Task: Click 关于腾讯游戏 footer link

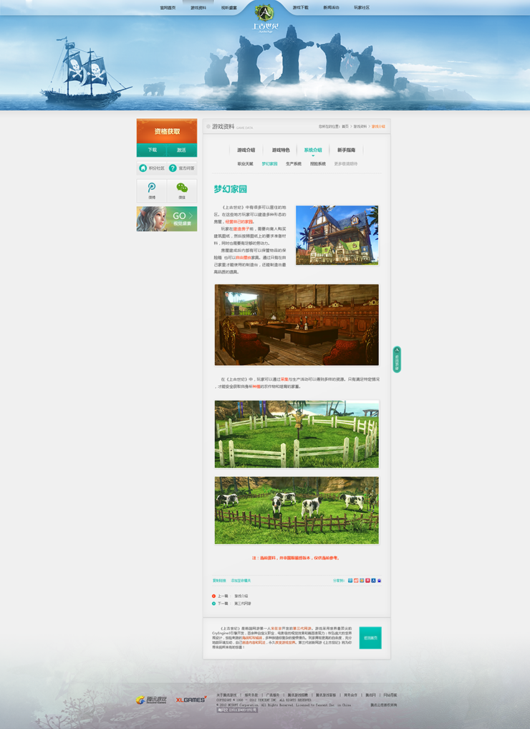Action: coord(226,695)
